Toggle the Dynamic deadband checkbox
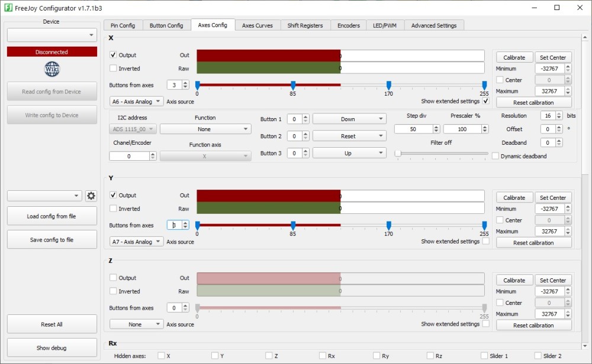592x364 pixels. 496,156
